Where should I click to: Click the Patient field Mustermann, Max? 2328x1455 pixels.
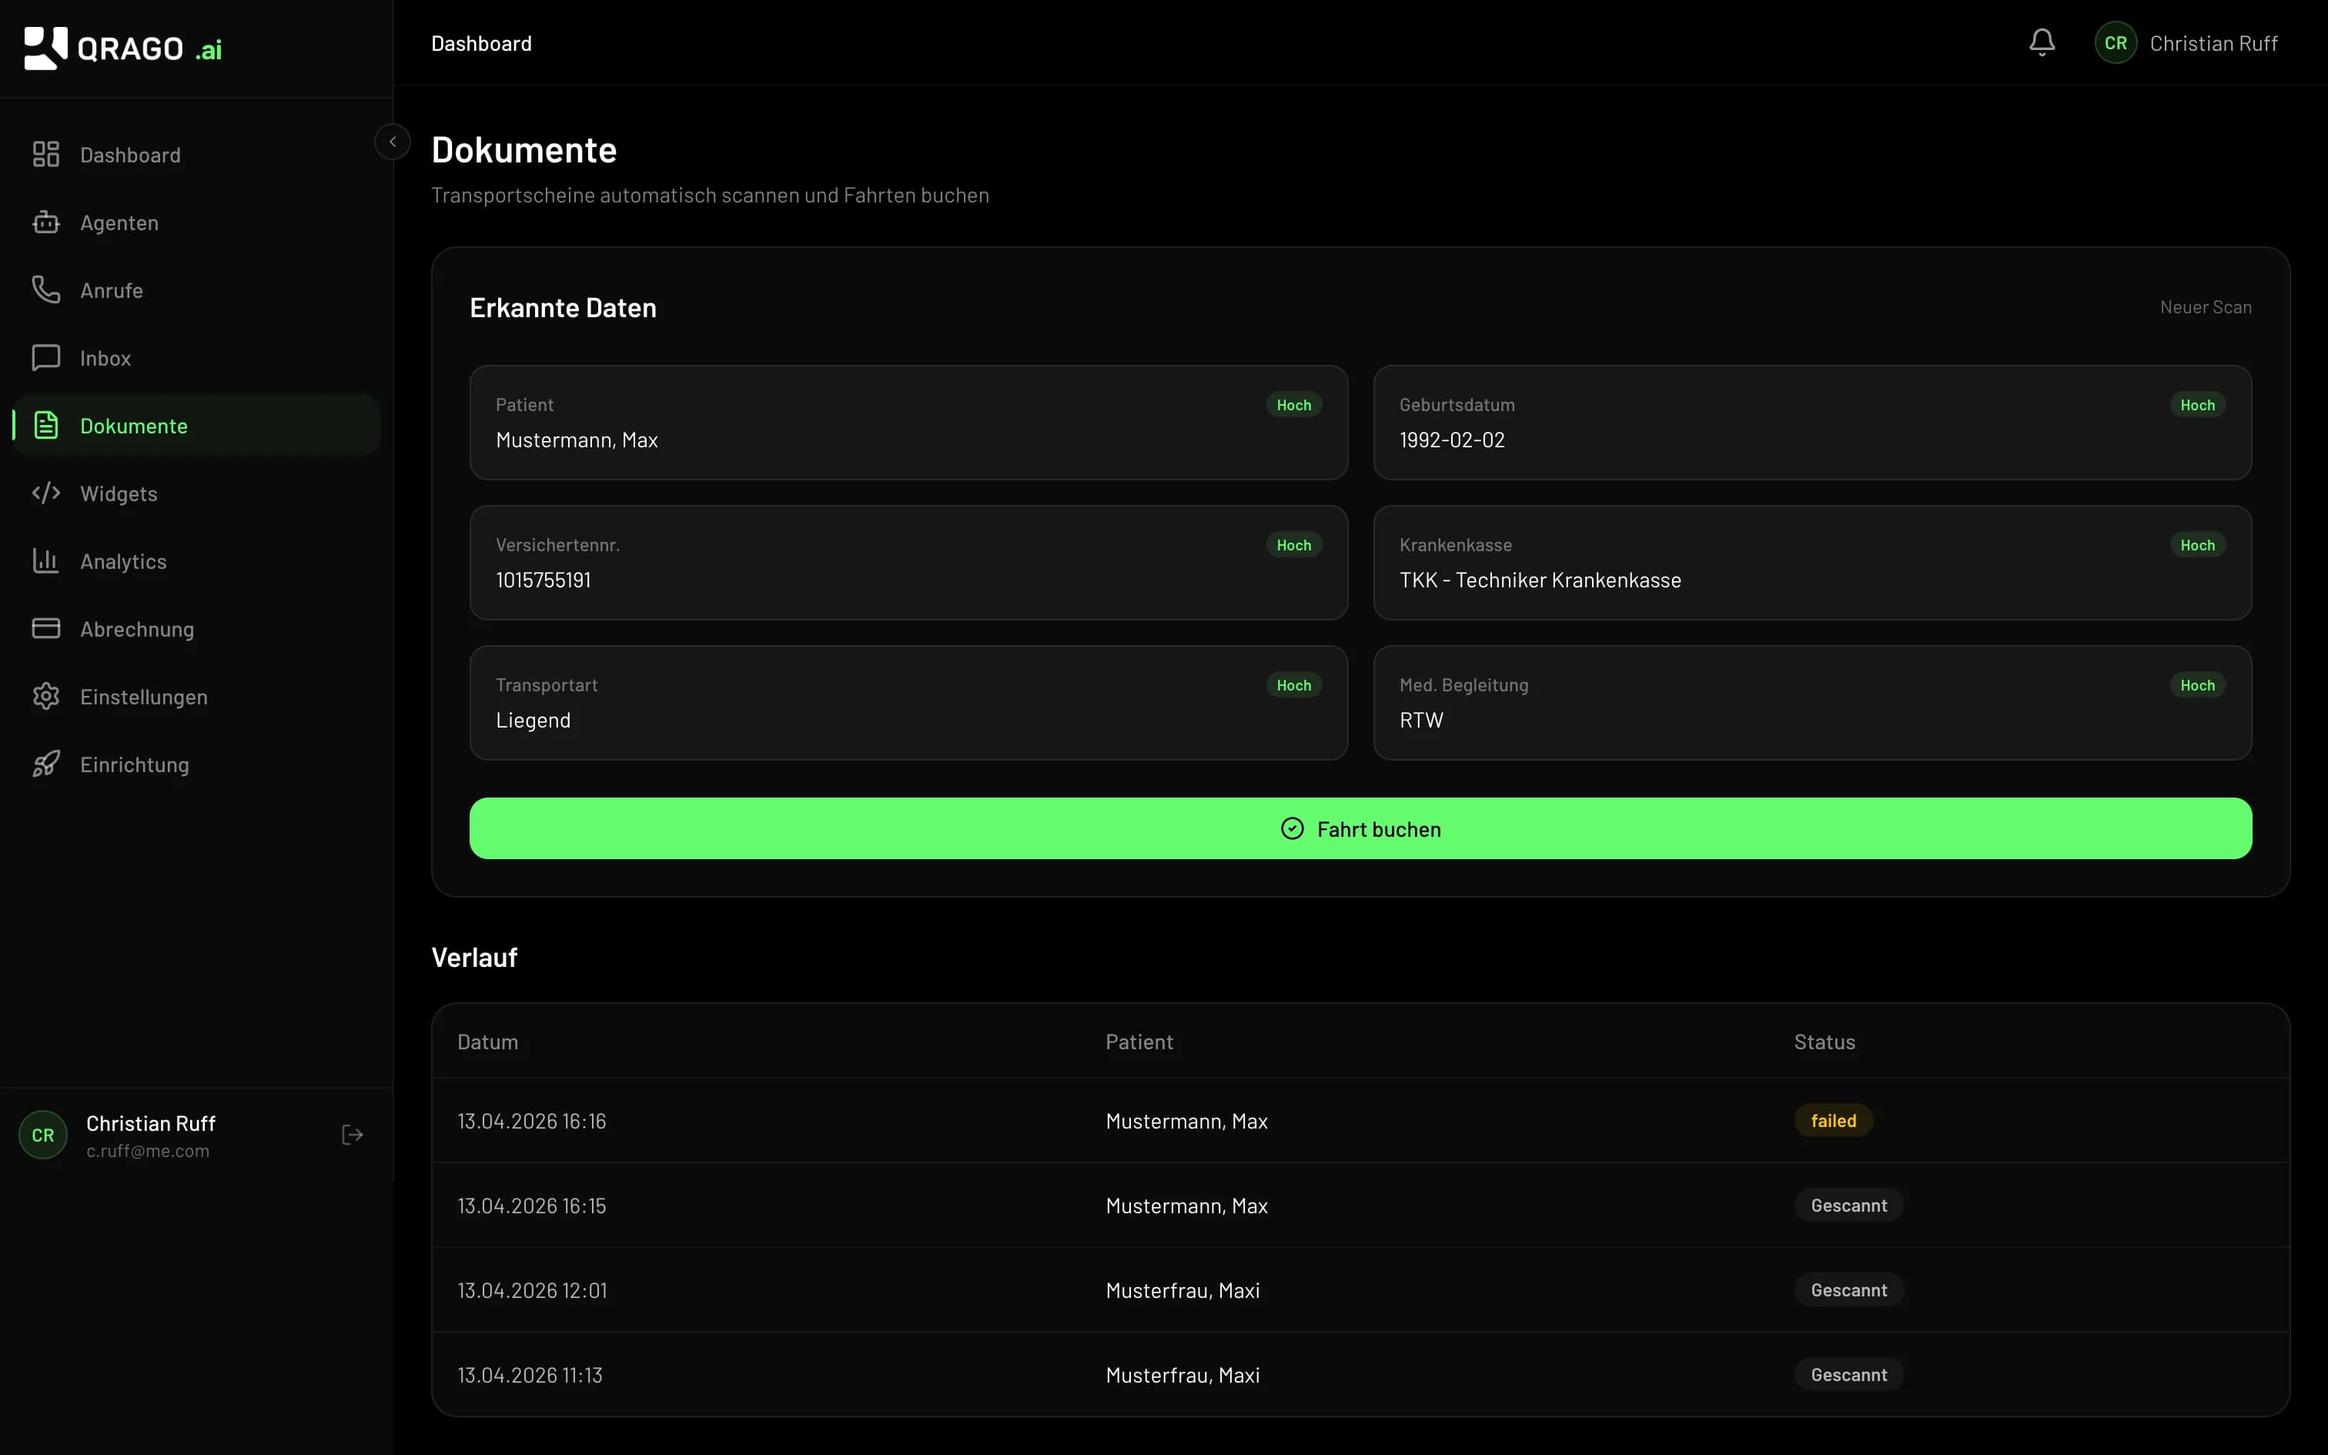(908, 423)
